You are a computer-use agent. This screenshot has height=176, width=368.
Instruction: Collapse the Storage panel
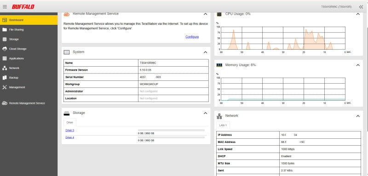[x=205, y=113]
